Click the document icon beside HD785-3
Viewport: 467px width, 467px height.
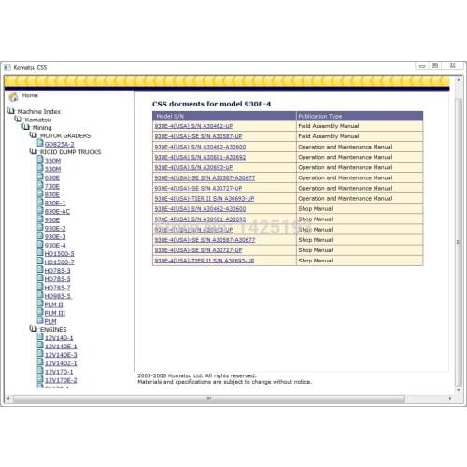(40, 269)
